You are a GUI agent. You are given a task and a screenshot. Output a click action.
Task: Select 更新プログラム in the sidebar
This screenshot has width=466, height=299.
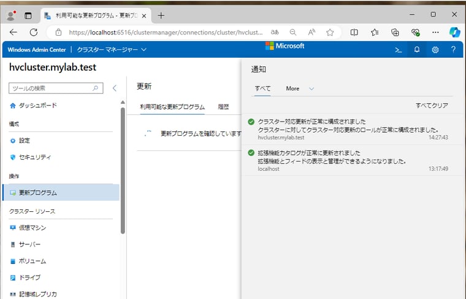coord(61,193)
